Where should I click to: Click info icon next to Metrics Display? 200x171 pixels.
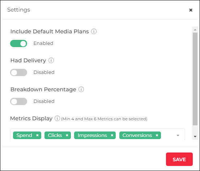click(x=57, y=118)
